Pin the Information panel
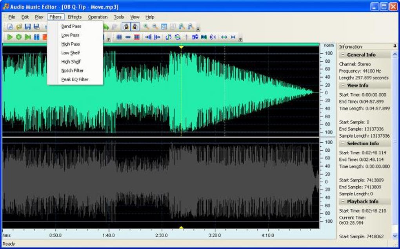 [x=395, y=46]
